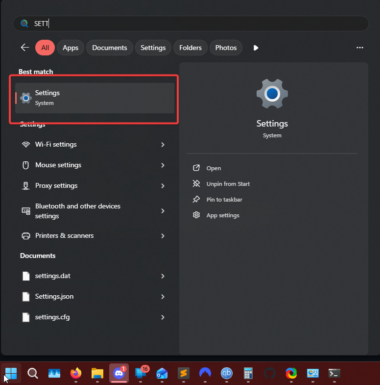This screenshot has width=380, height=385.
Task: Open the blue dashboard panel taskbar app
Action: pyautogui.click(x=313, y=373)
